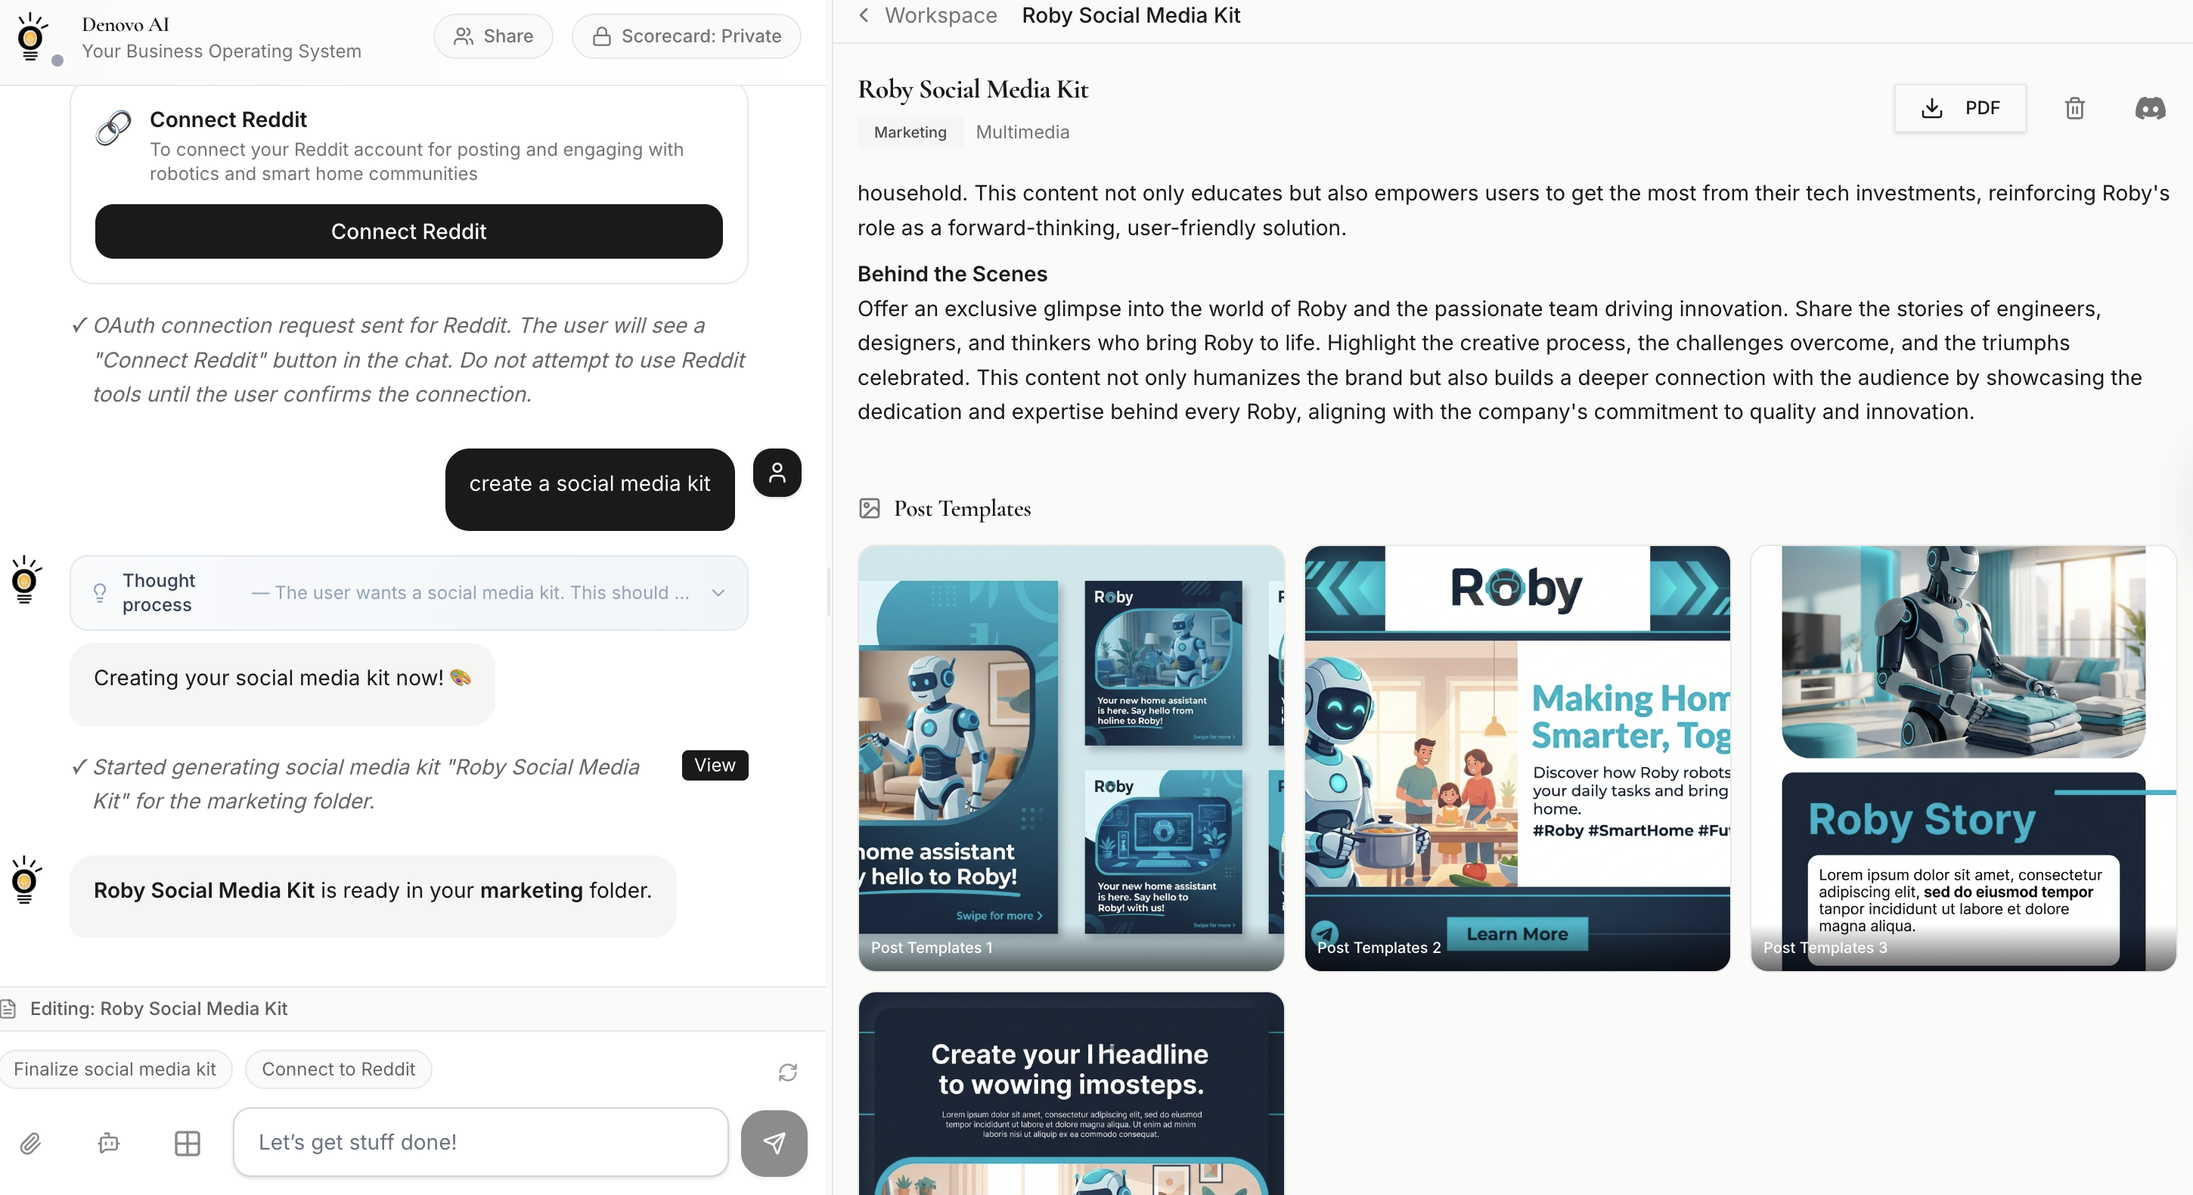Click the refresh suggestions icon
The width and height of the screenshot is (2193, 1195).
point(787,1072)
